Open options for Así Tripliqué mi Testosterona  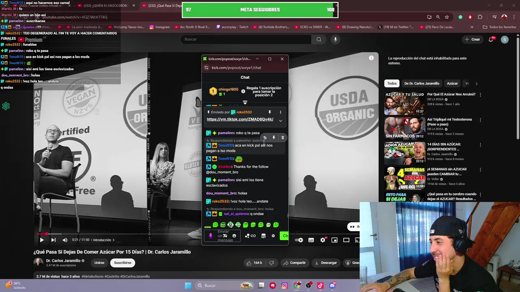point(480,120)
